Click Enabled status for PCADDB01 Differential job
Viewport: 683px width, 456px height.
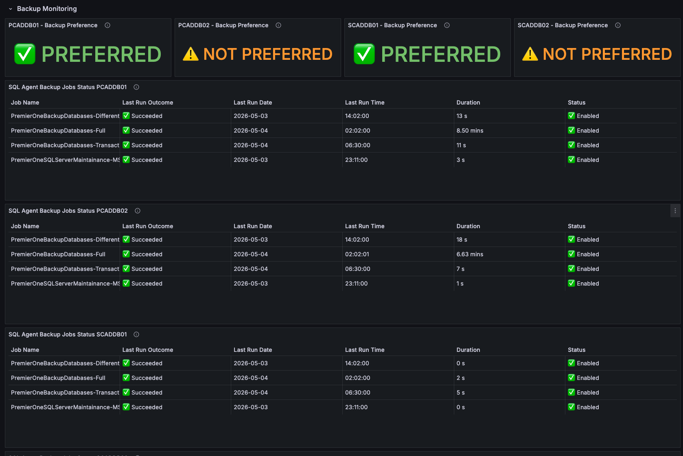583,116
